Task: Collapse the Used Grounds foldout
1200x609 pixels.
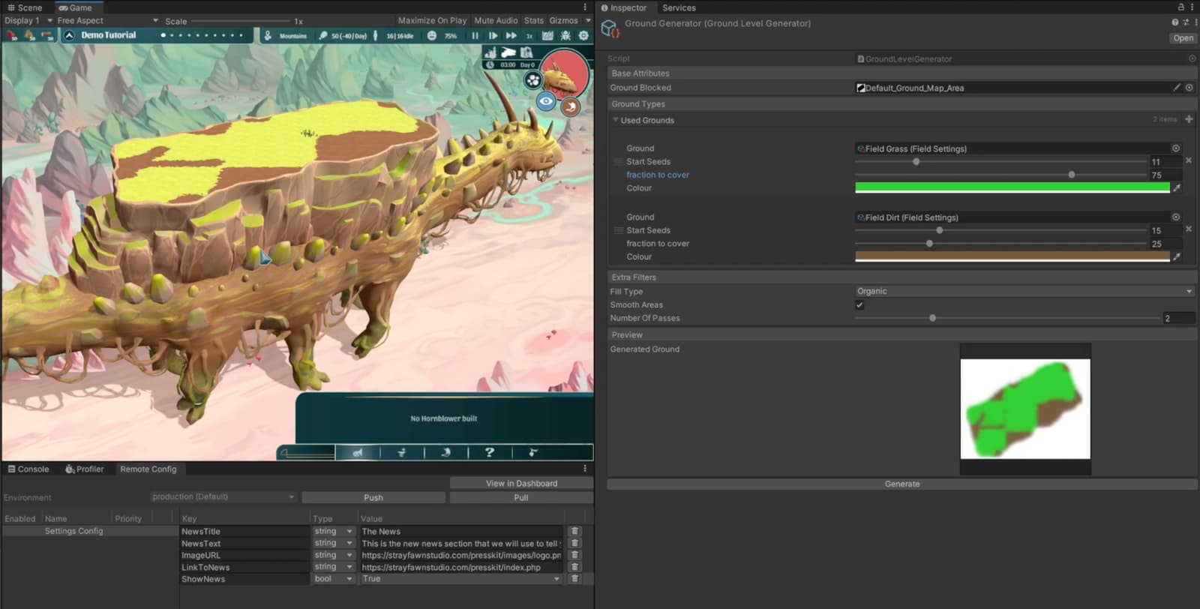Action: pos(616,120)
